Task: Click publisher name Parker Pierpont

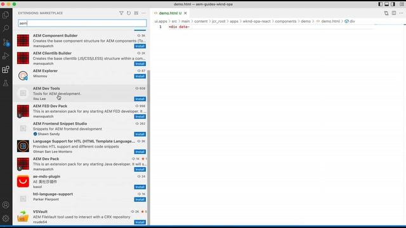Action: [46, 199]
